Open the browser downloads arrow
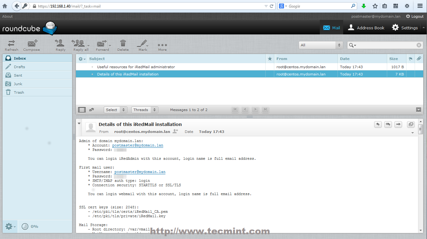The height and width of the screenshot is (239, 427). [x=364, y=6]
